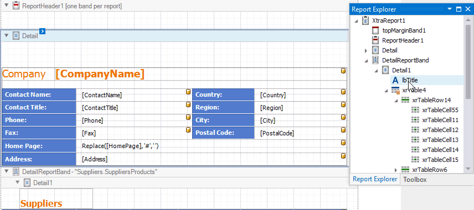Select the Region: header cell
Image resolution: width=474 pixels, height=210 pixels.
pos(223,107)
